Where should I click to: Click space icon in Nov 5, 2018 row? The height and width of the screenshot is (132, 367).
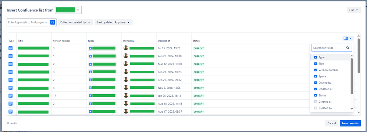(90, 88)
